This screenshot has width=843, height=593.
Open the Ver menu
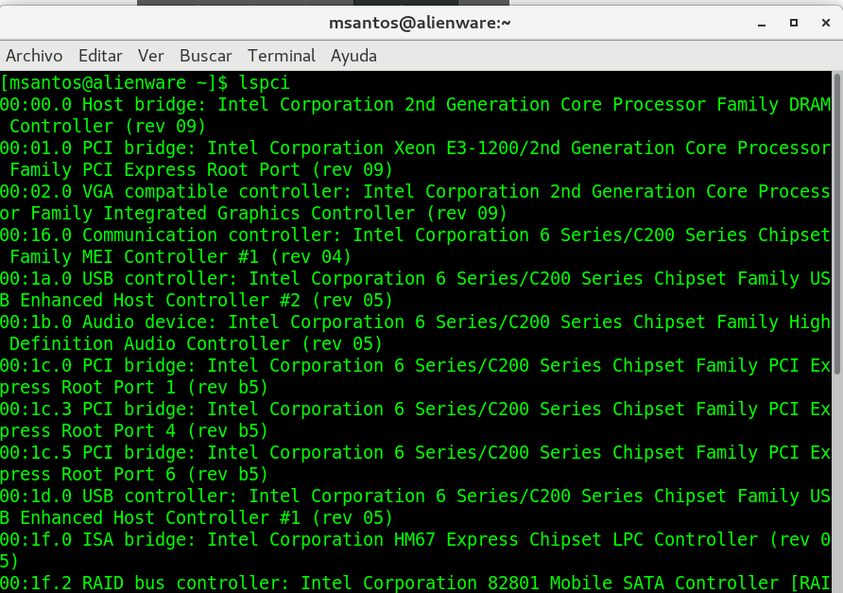pos(150,56)
